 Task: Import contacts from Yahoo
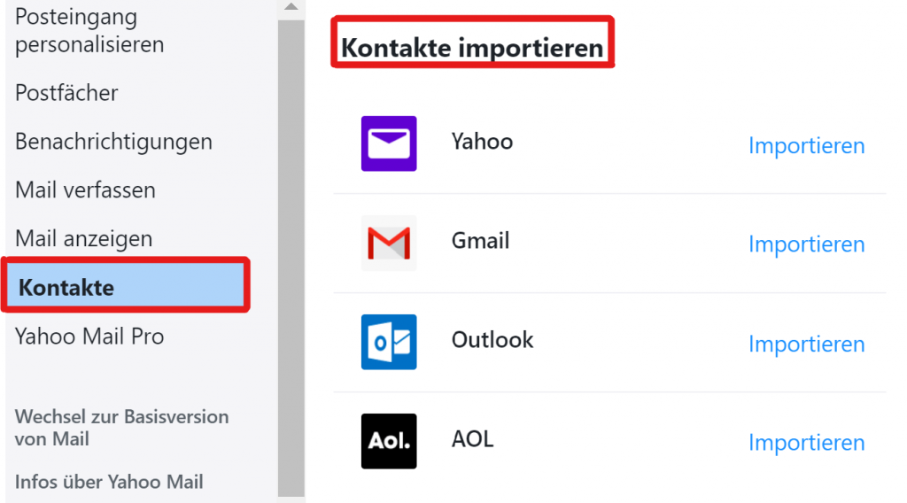[x=806, y=146]
